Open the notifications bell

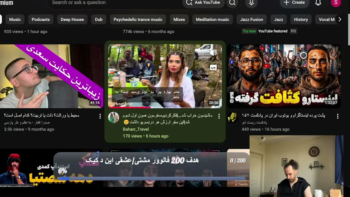pos(318,3)
